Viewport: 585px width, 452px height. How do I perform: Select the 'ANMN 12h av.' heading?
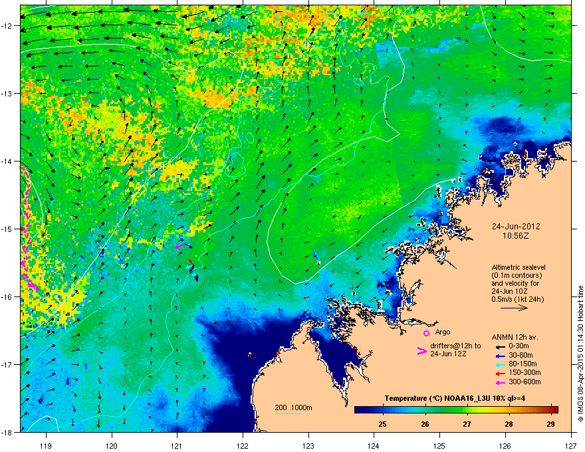[x=515, y=338]
